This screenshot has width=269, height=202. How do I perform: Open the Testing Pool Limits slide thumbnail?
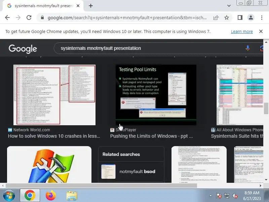click(156, 95)
